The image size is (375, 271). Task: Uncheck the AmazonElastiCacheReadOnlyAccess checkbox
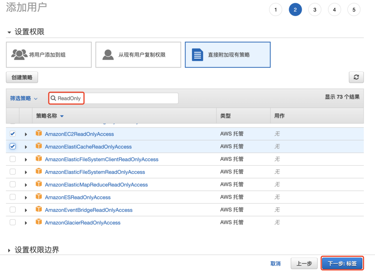click(x=13, y=146)
